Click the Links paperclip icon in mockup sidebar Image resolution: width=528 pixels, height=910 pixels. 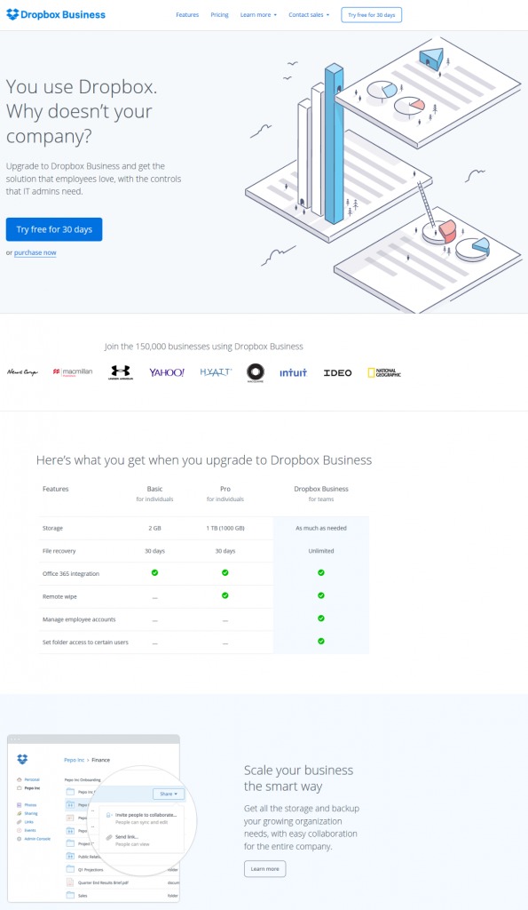[20, 822]
